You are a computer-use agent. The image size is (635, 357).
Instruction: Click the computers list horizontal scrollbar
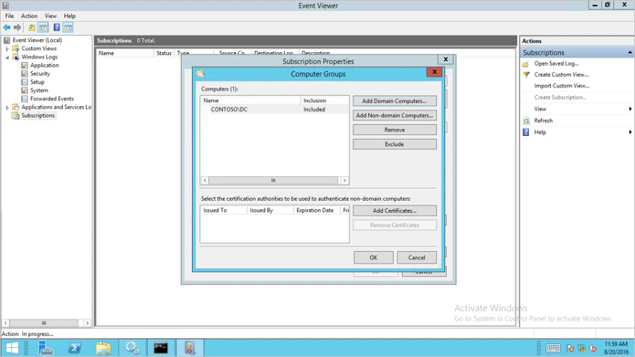pos(273,181)
